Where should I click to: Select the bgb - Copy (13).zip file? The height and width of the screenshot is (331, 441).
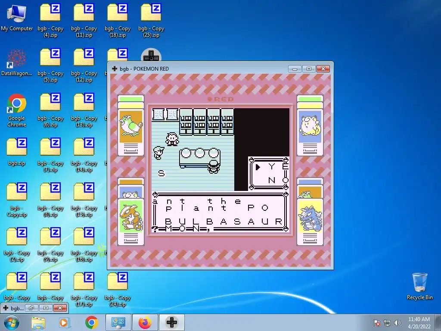click(84, 110)
